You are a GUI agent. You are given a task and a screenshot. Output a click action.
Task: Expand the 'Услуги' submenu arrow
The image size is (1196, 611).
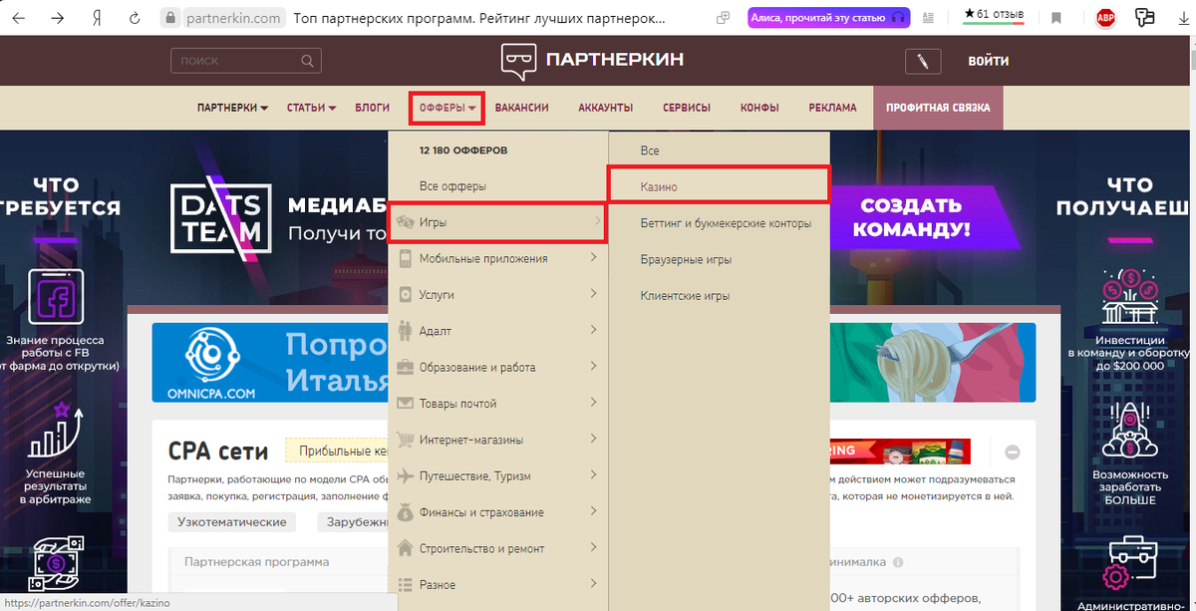click(594, 294)
